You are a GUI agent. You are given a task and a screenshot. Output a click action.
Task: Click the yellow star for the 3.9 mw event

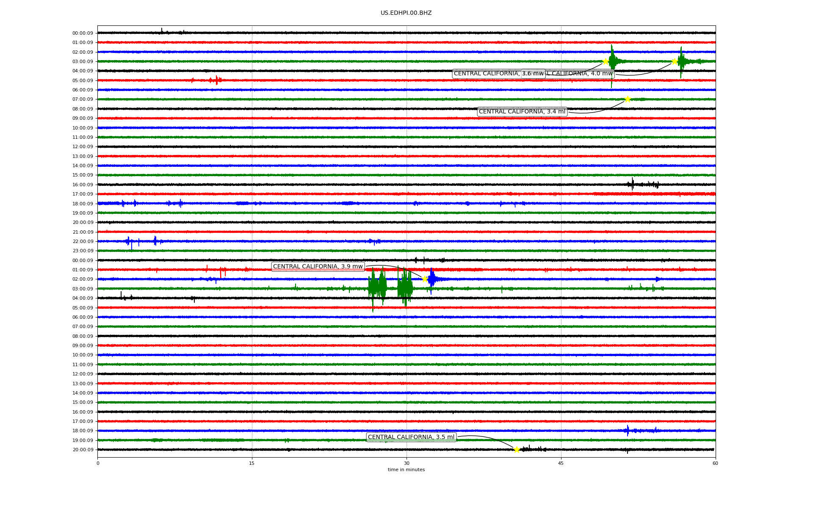click(425, 279)
